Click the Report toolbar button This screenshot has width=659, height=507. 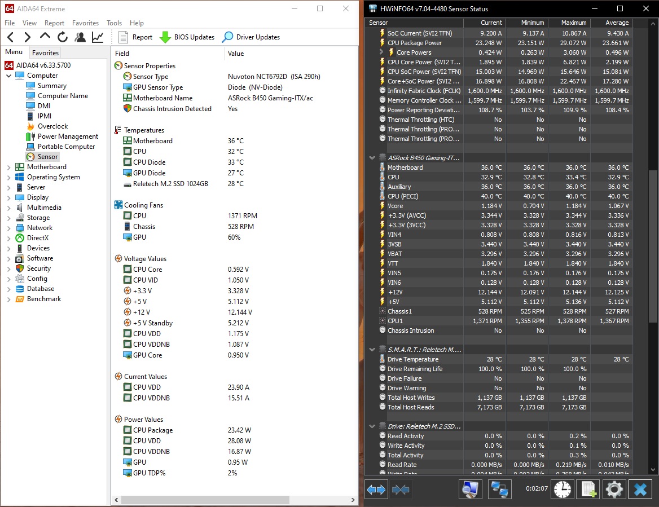[135, 37]
